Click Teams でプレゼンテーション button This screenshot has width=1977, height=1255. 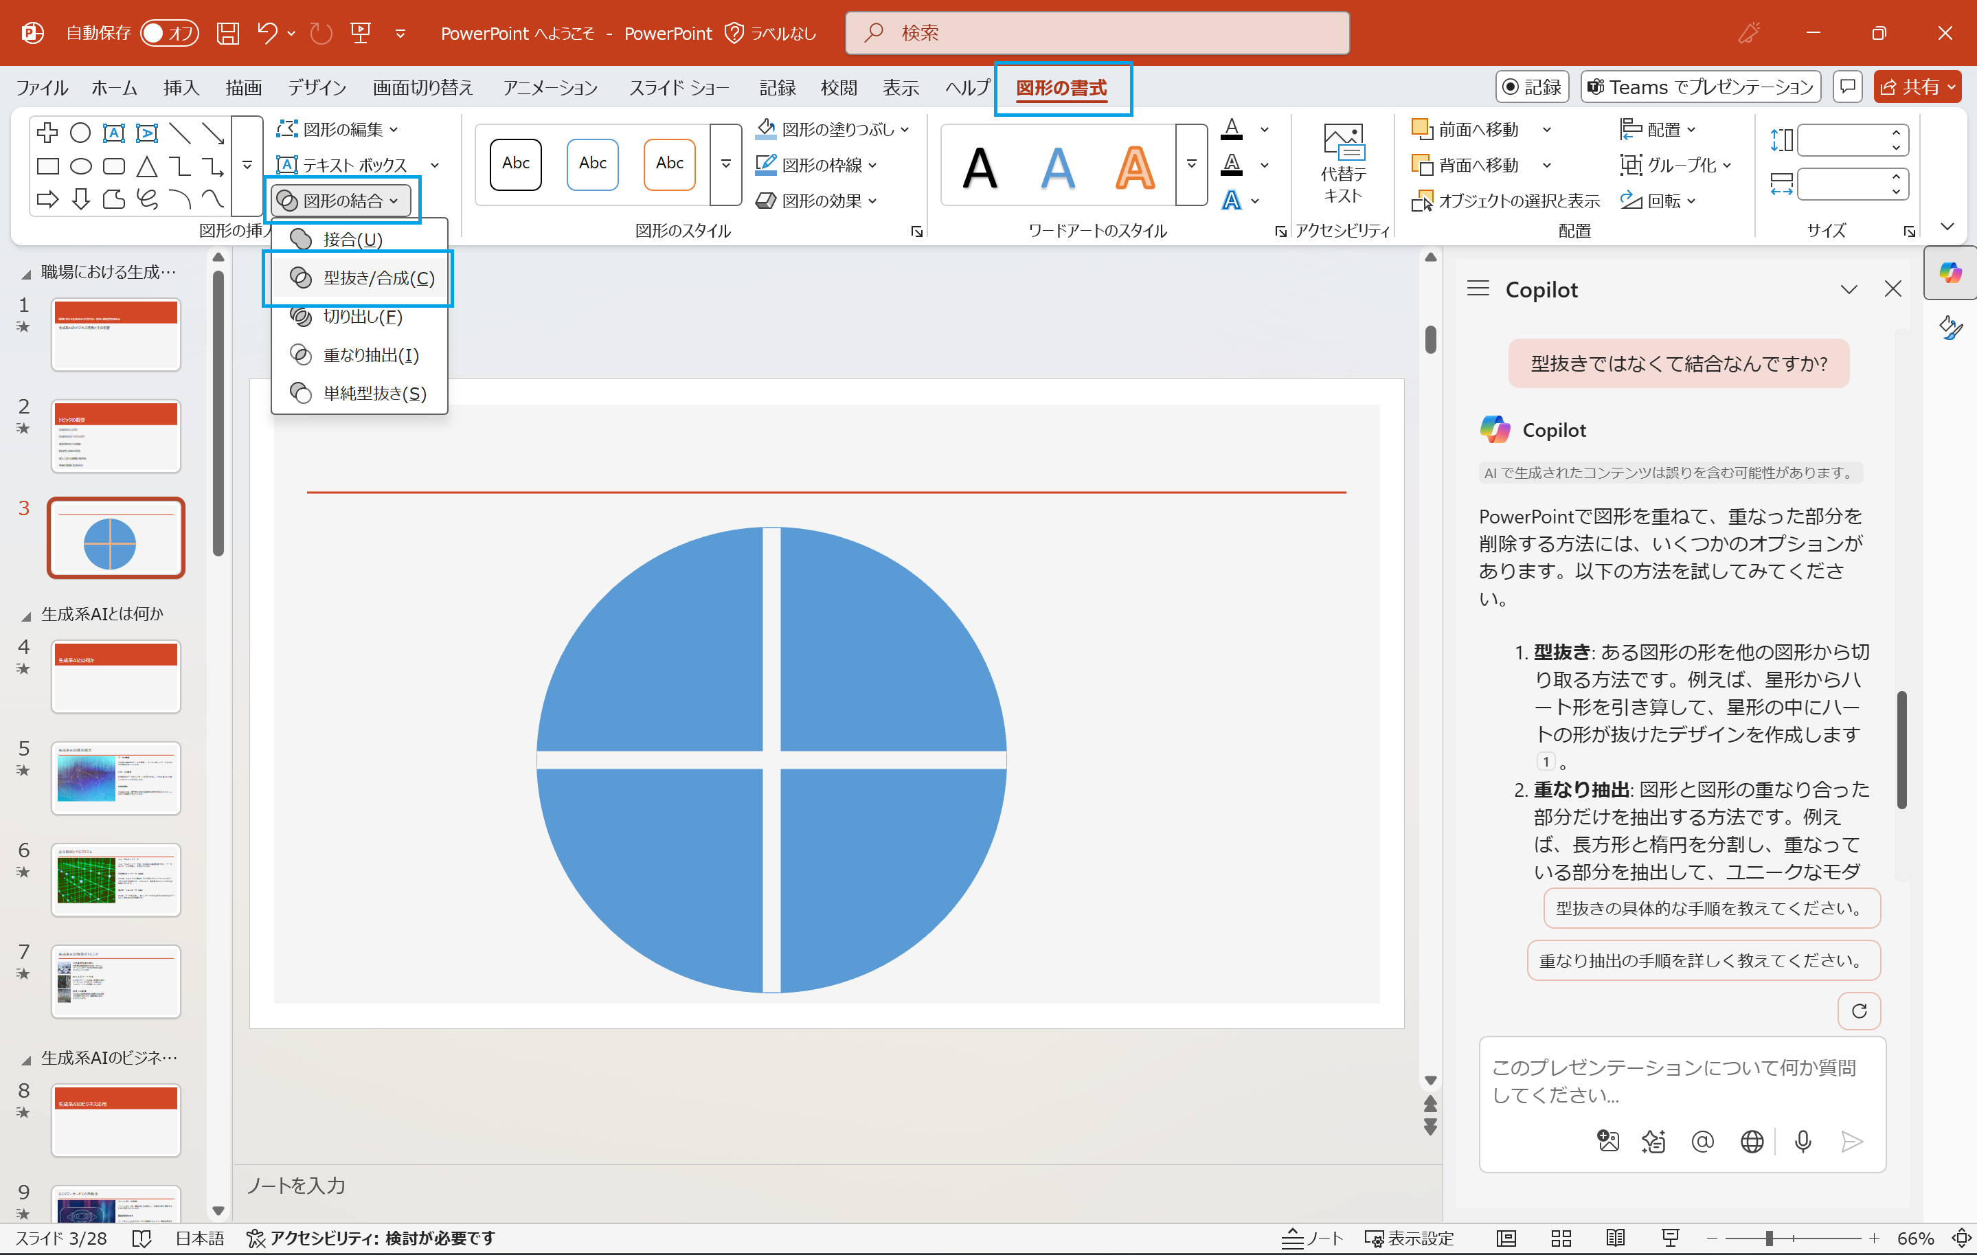click(x=1700, y=86)
